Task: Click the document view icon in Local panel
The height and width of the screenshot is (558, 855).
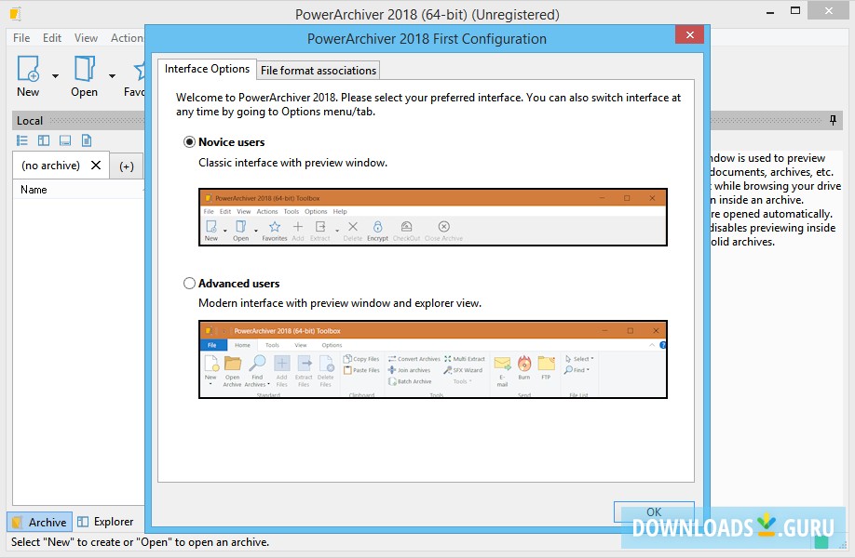Action: (x=87, y=140)
